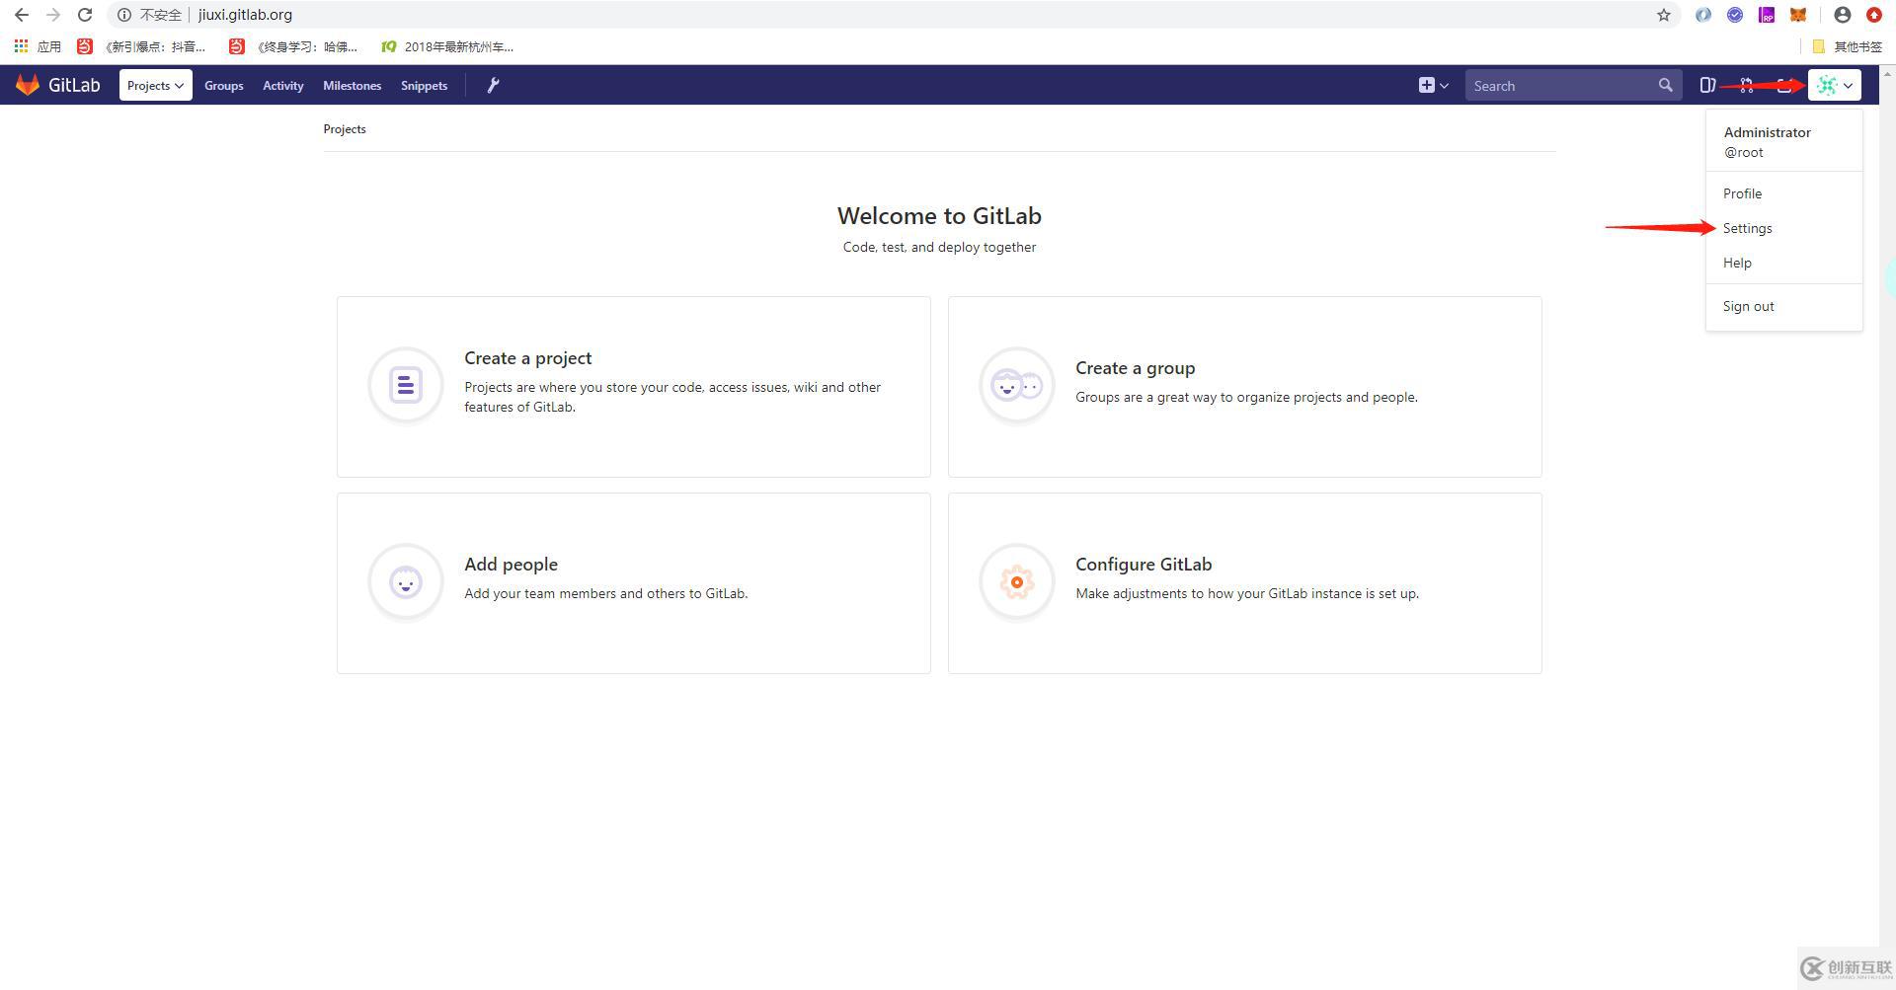
Task: Open the Projects dropdown in navbar
Action: 155,85
